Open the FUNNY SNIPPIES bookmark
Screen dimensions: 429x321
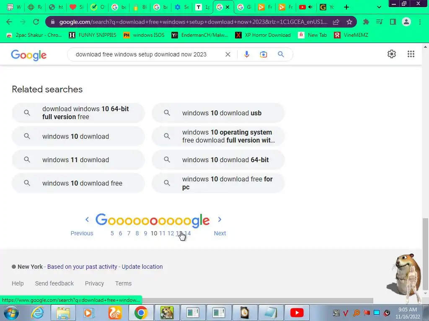point(93,35)
